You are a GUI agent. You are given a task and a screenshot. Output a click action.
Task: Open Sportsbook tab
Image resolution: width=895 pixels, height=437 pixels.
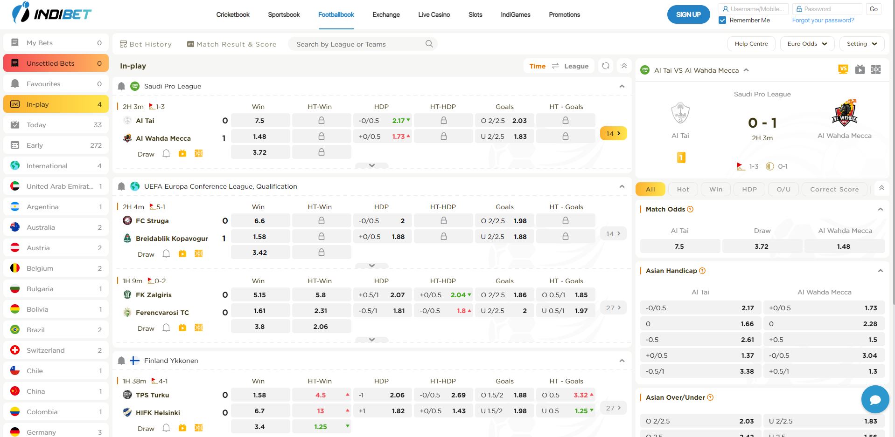coord(284,14)
